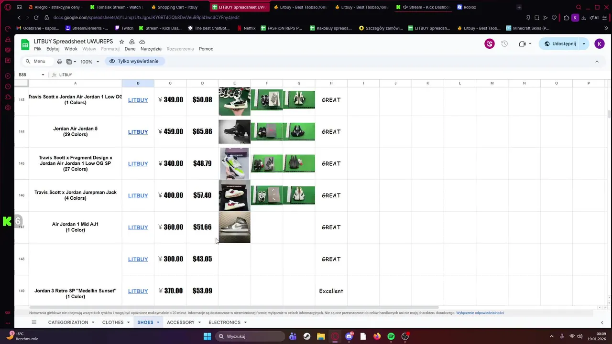Switch to the CLOTHES sheet tab
Viewport: 612px width, 344px height.
113,322
